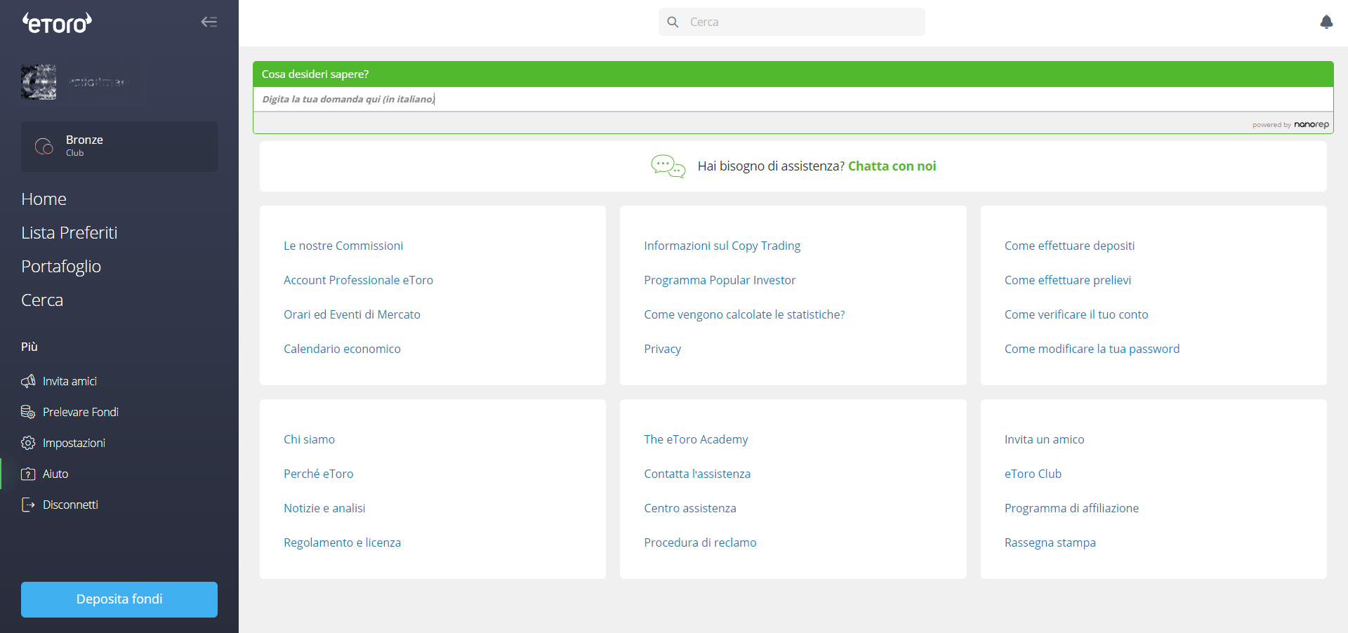Click the Aiuto question mark icon
This screenshot has height=633, width=1348.
[x=28, y=474]
